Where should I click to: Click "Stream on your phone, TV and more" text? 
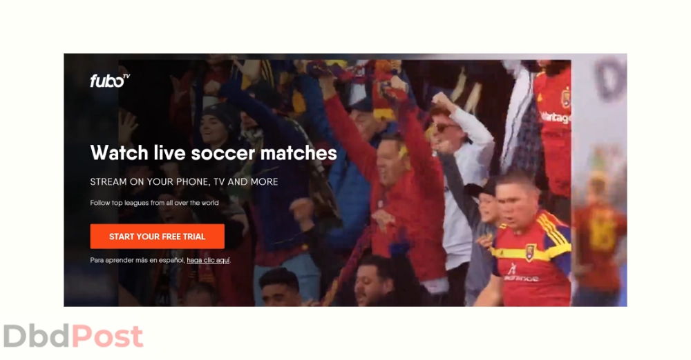(x=184, y=182)
